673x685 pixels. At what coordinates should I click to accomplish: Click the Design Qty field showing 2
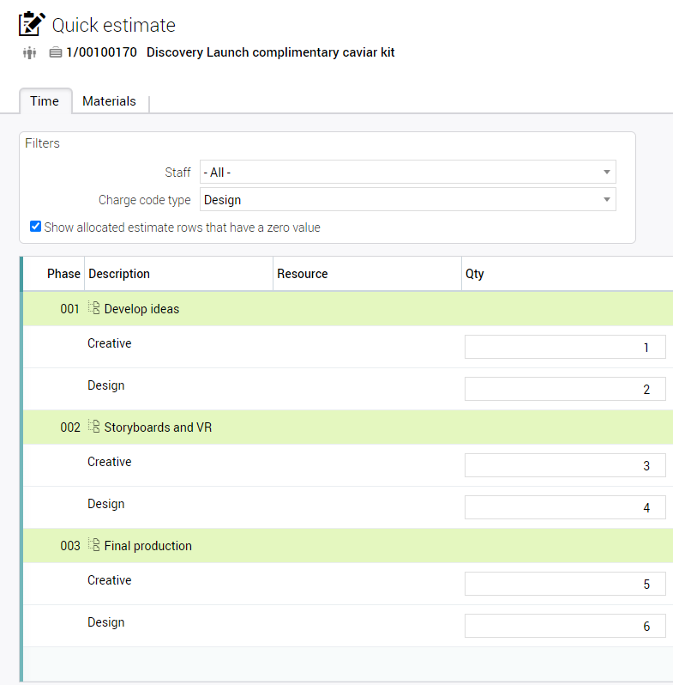coord(564,389)
